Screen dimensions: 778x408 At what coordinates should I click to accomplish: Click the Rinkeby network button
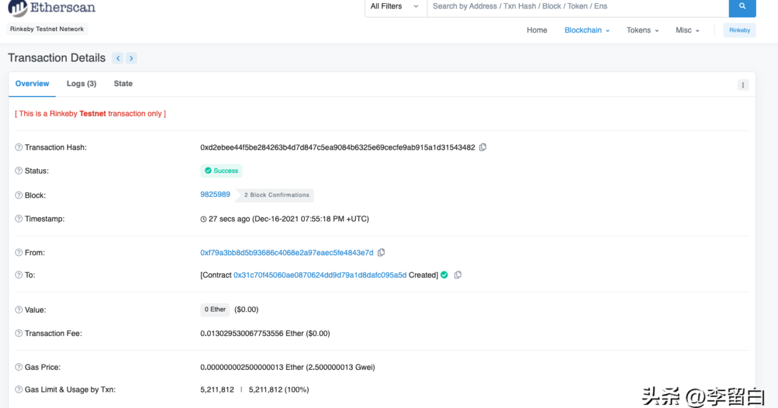pos(739,30)
